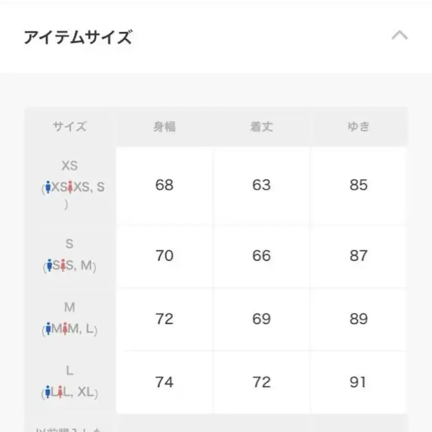The height and width of the screenshot is (432, 432).
Task: Click the blue male icon in XS row
Action: (x=48, y=187)
